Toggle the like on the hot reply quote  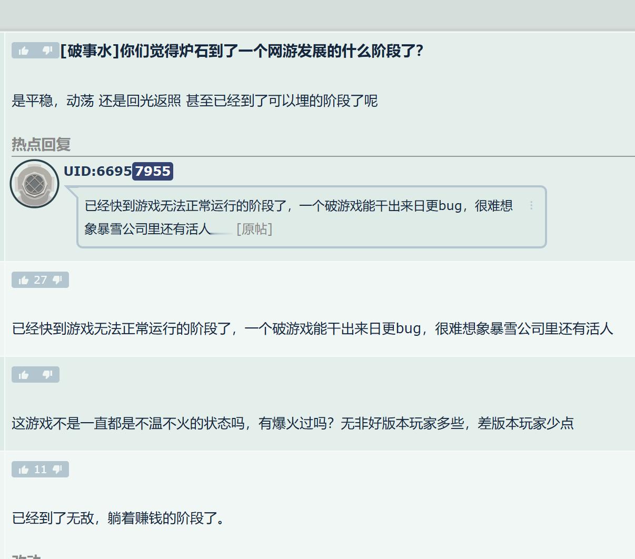tap(24, 279)
